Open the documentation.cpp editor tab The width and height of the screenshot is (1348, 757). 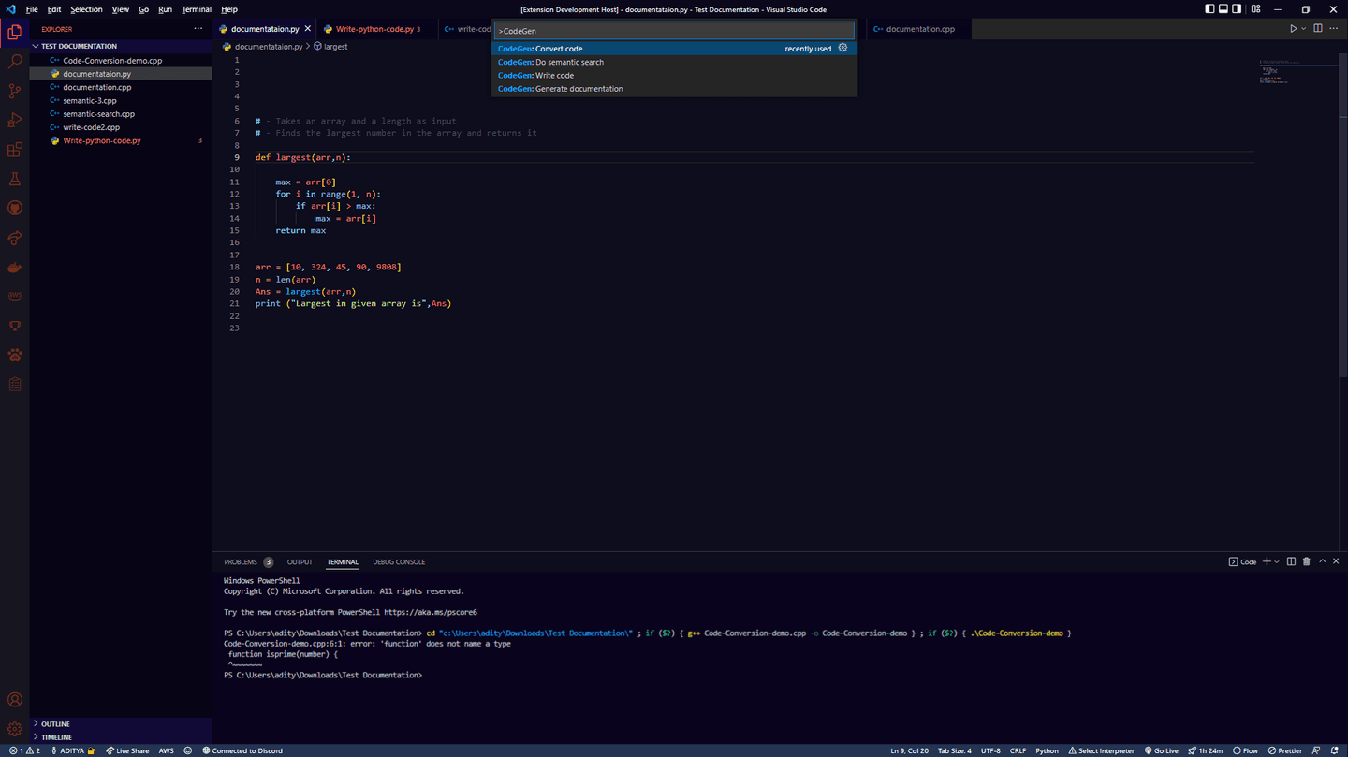pyautogui.click(x=920, y=29)
